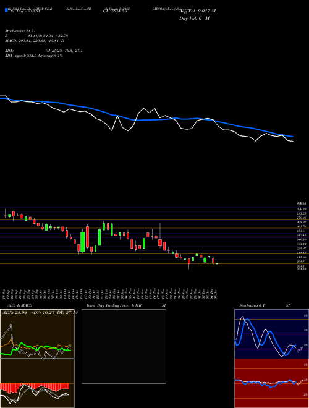Click the red MACD histogram bars
This screenshot has width=309, height=408.
[x=35, y=388]
